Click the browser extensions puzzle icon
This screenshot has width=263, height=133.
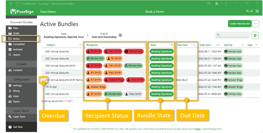point(217,4)
